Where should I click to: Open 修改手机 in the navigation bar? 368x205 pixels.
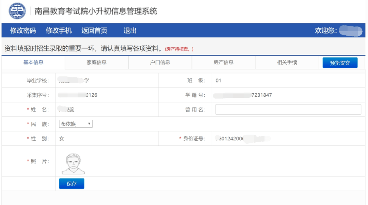(59, 31)
